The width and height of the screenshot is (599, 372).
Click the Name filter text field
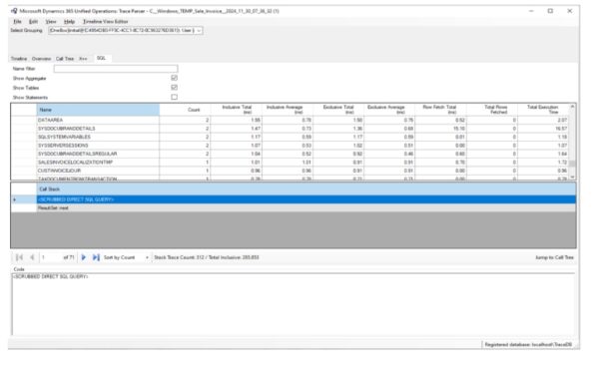click(x=116, y=69)
